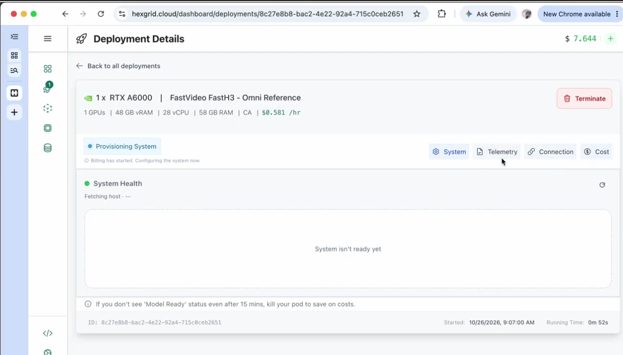Reload the current page
Screen dimensions: 623x355
tap(101, 14)
